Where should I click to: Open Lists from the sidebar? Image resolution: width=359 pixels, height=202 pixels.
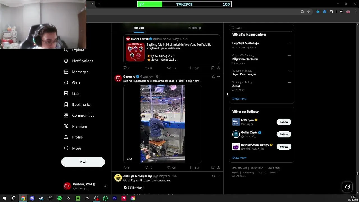coord(72,93)
